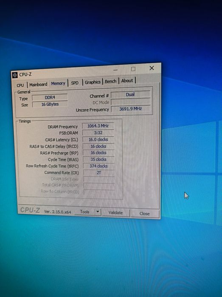Viewport: 222px width, 297px height.
Task: Select the Uncore Frequency 3691.9 MHz value
Action: pos(131,109)
